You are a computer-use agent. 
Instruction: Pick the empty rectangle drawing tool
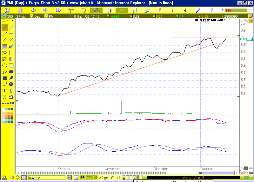click(x=11, y=65)
